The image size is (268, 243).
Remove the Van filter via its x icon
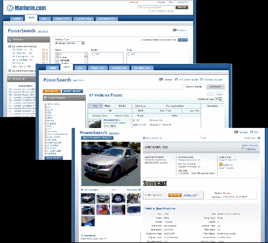pyautogui.click(x=45, y=115)
